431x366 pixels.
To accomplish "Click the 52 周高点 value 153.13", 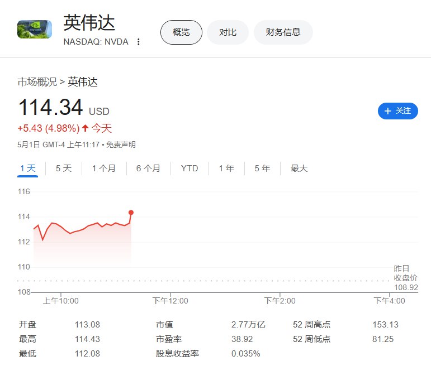I will click(x=385, y=325).
